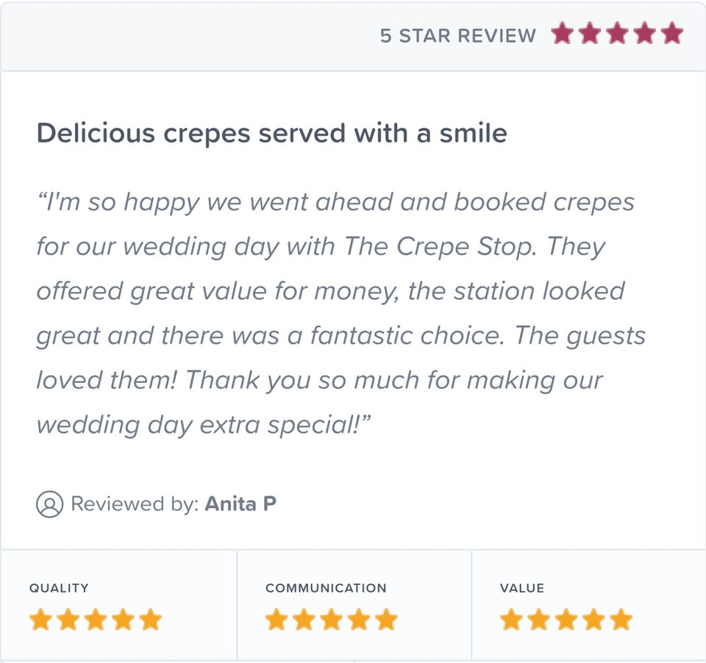Click the COMMUNICATION rating label
This screenshot has width=706, height=663.
(x=326, y=588)
